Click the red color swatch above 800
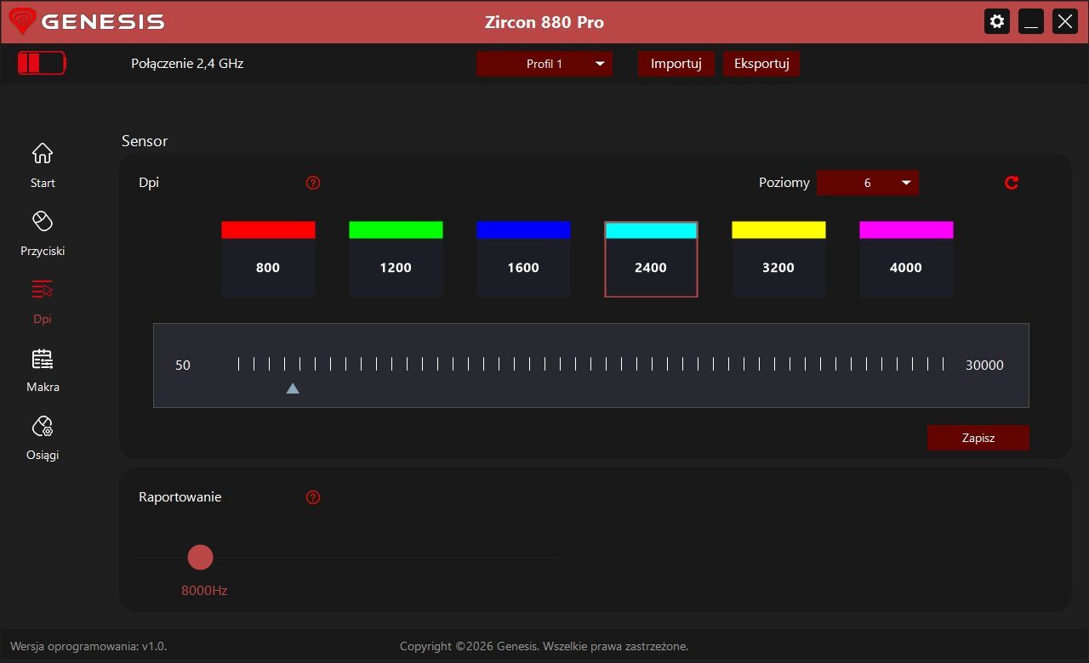 (x=268, y=229)
